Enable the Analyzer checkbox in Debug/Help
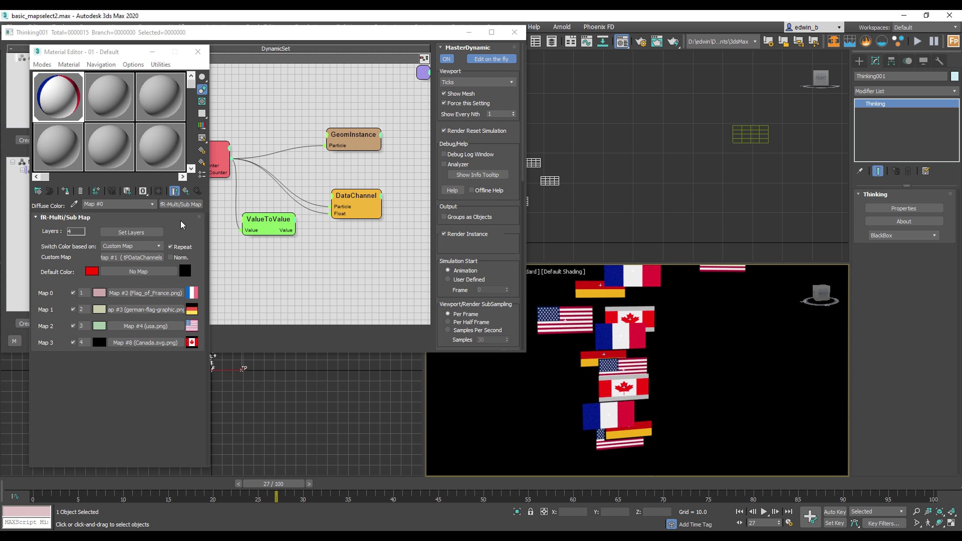 point(444,164)
